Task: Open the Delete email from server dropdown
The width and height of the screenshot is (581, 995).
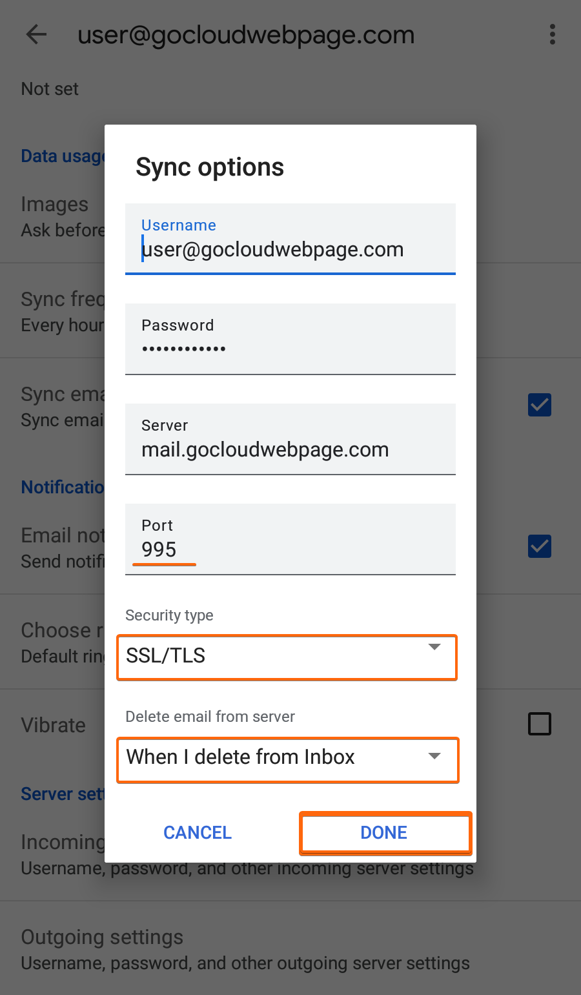Action: 288,759
